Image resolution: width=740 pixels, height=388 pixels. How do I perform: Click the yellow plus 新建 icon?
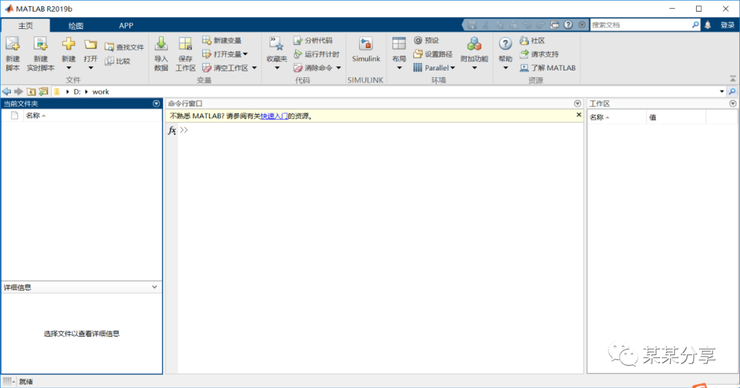[x=69, y=44]
